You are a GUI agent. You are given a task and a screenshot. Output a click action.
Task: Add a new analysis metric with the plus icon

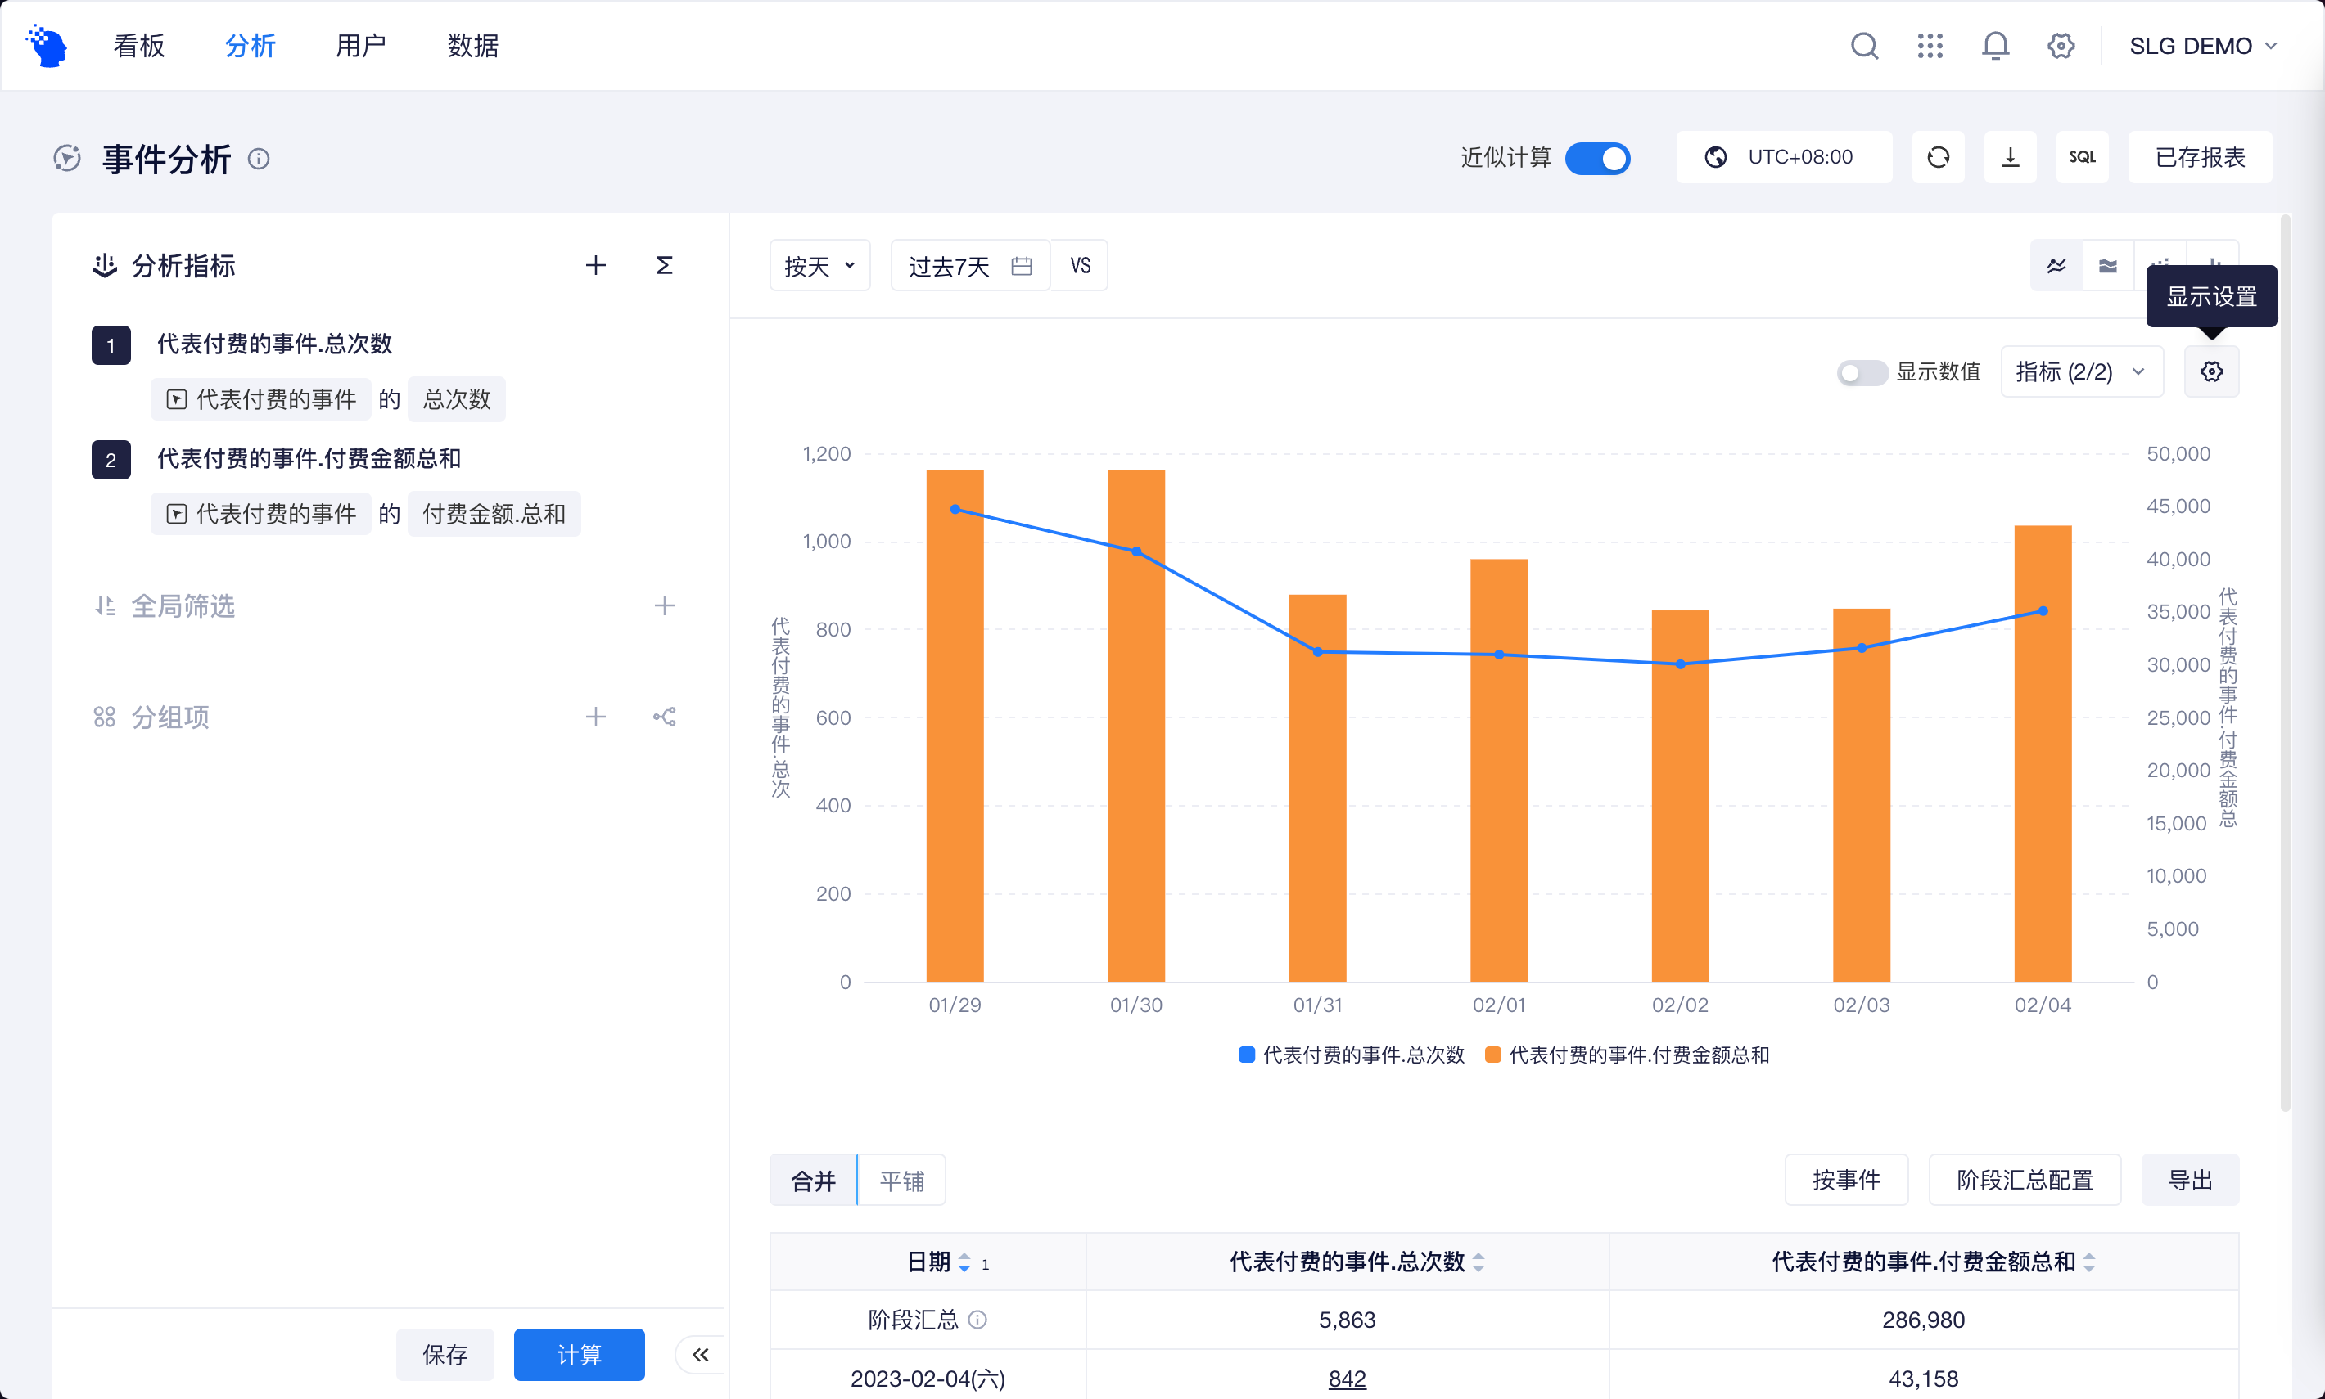(x=595, y=266)
